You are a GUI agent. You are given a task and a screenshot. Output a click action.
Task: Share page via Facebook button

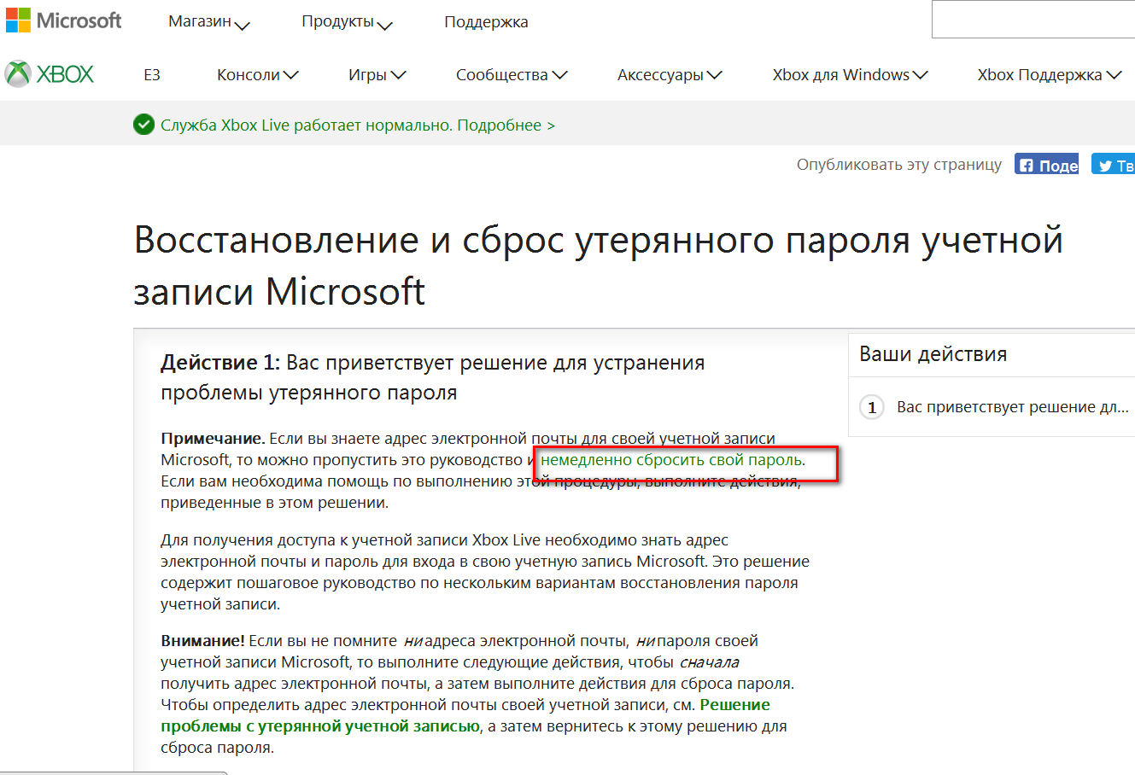click(x=1046, y=165)
